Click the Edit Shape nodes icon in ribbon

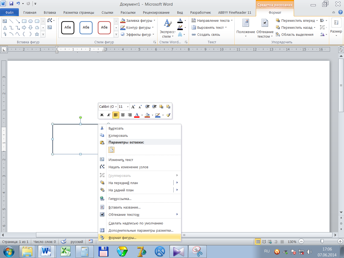point(50,20)
